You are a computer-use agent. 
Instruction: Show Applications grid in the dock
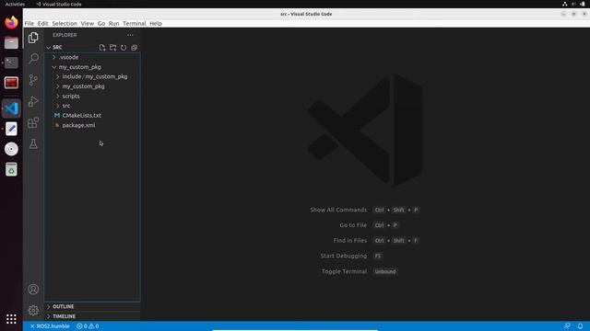point(11,319)
